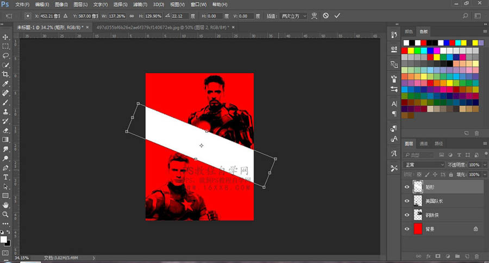The image size is (489, 263).
Task: Select the Healing Brush tool
Action: 5,93
